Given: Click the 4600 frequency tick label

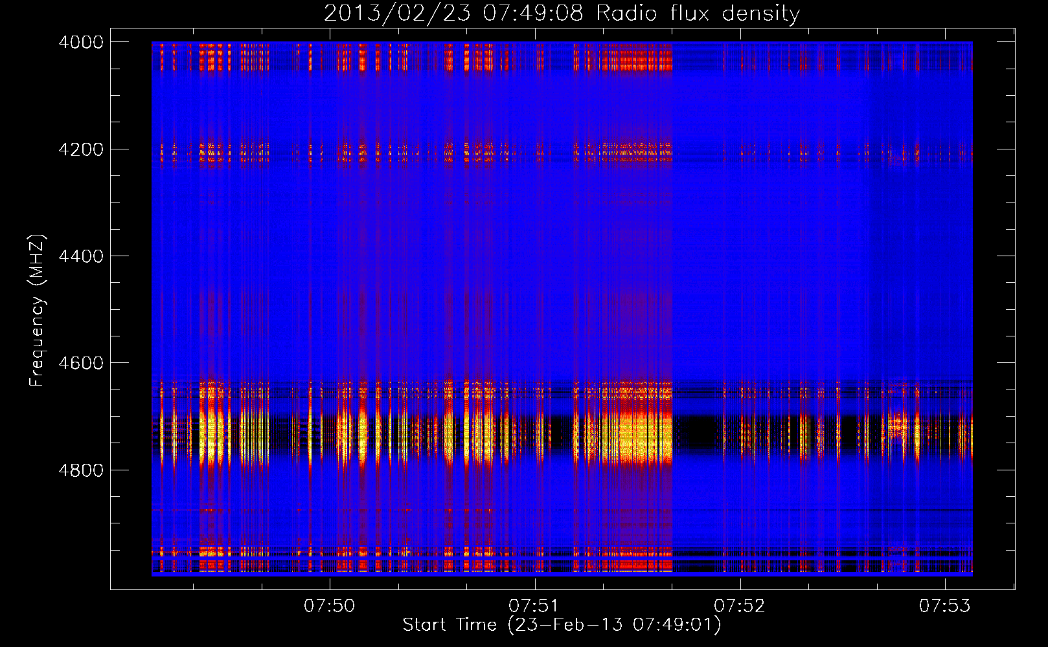Looking at the screenshot, I should (x=81, y=363).
